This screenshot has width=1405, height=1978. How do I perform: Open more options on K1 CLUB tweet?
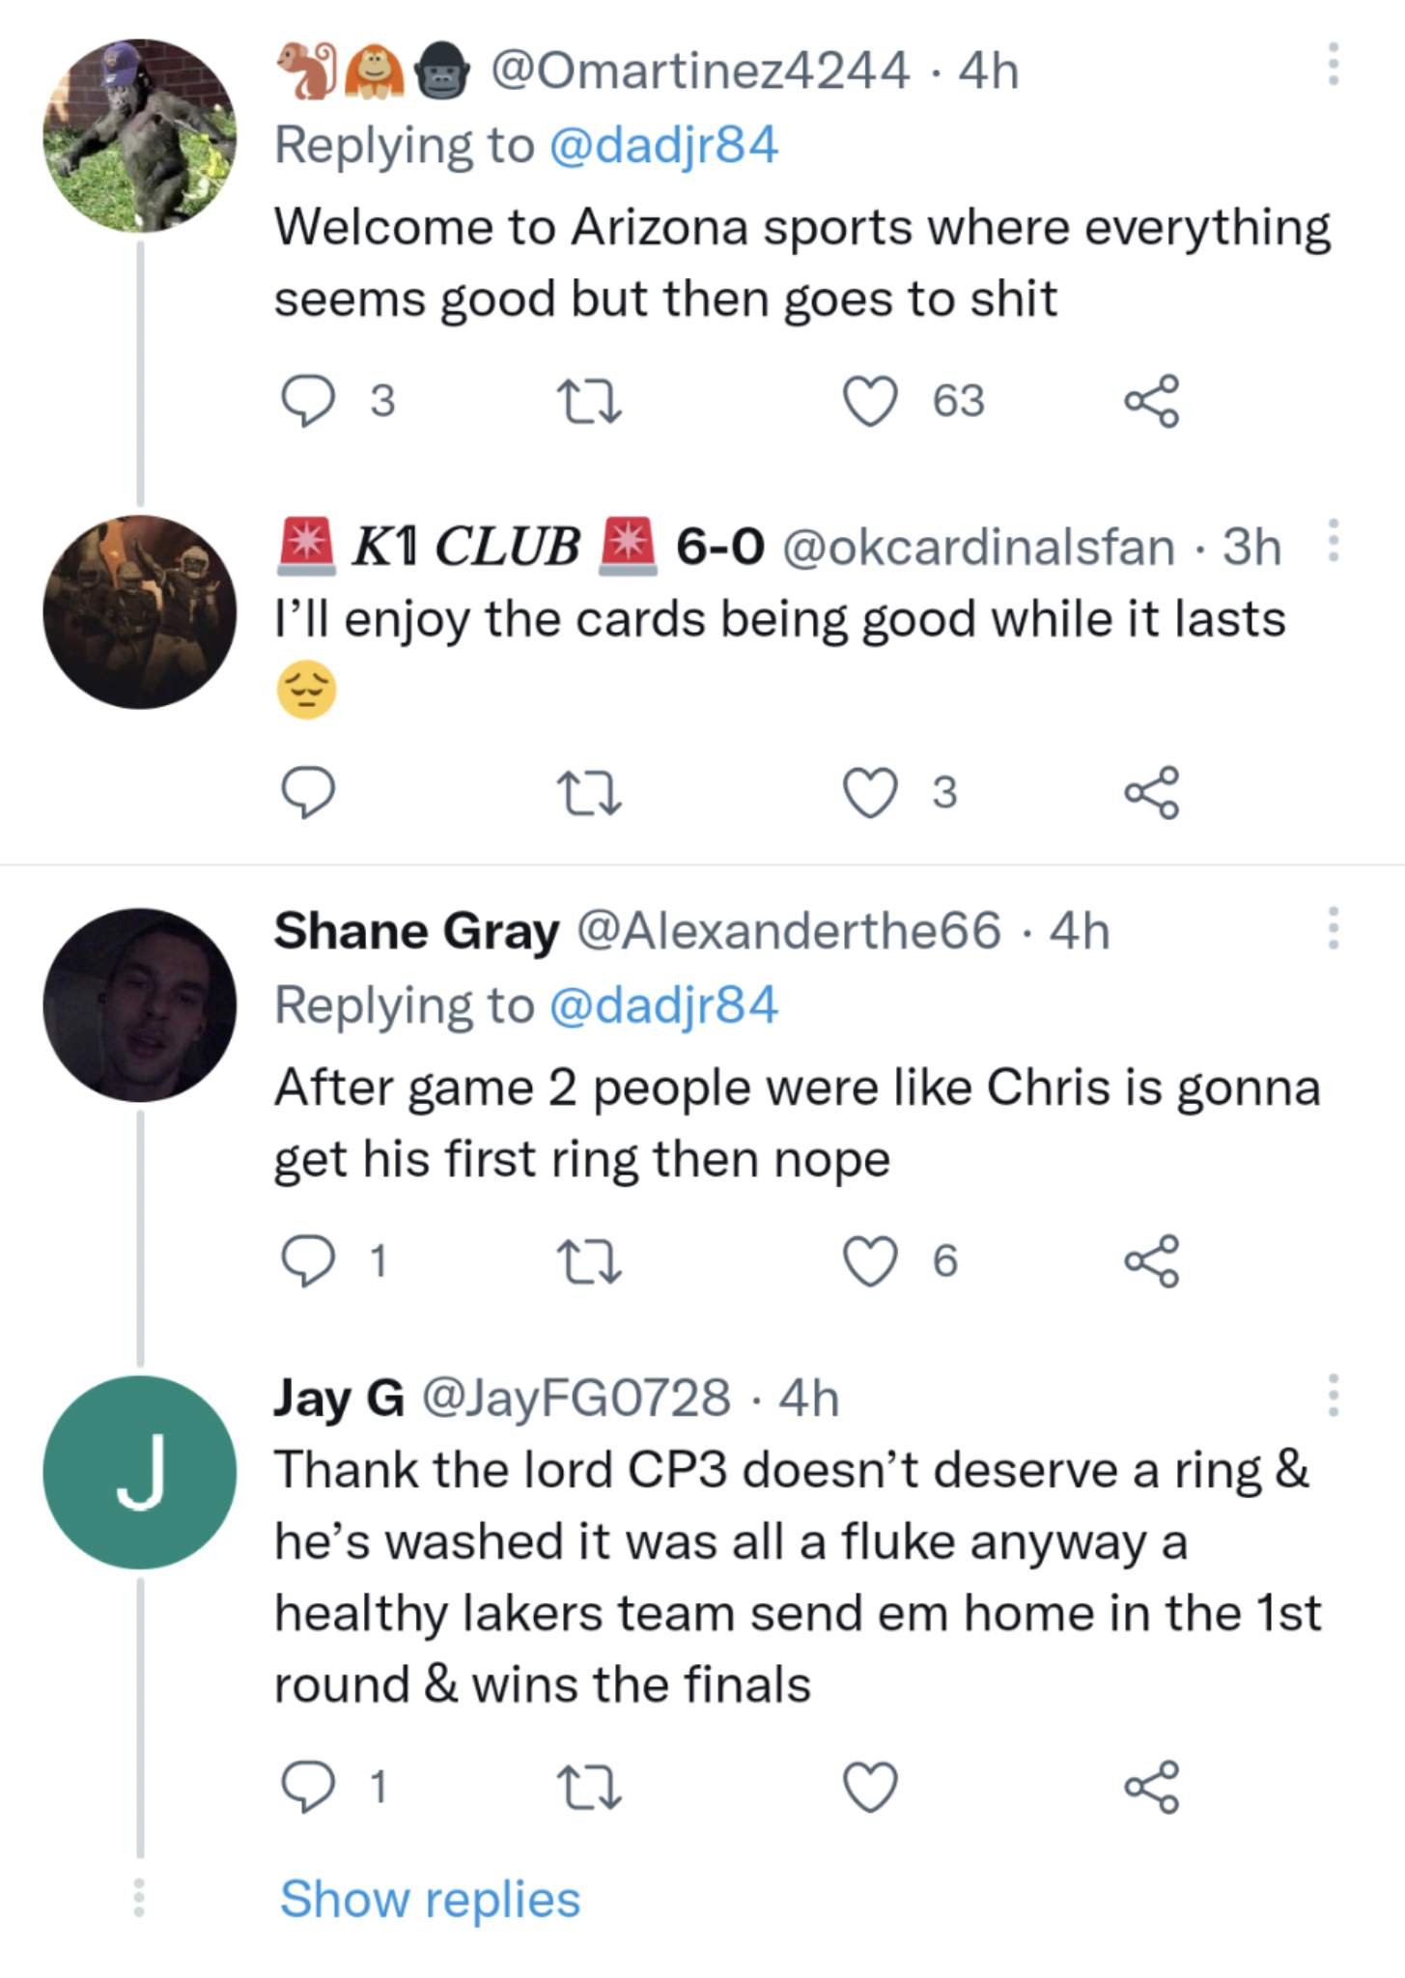(1333, 541)
